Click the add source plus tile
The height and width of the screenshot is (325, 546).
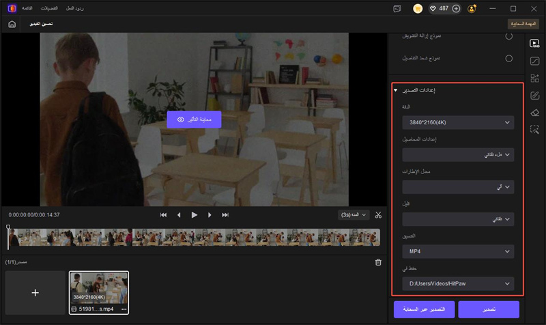[x=35, y=292]
